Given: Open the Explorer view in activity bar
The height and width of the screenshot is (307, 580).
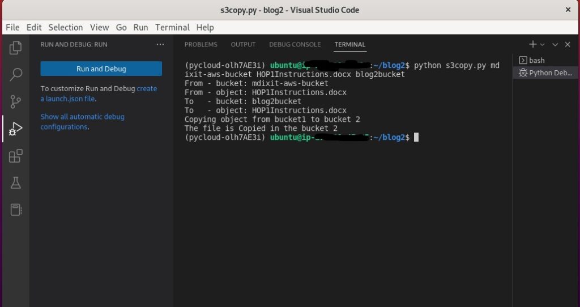Looking at the screenshot, I should click(15, 48).
